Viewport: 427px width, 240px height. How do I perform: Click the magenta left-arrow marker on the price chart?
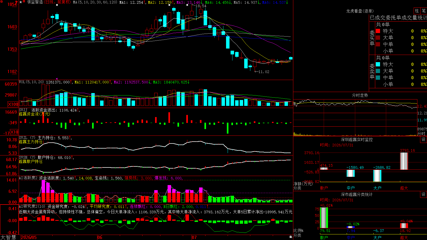[57, 79]
